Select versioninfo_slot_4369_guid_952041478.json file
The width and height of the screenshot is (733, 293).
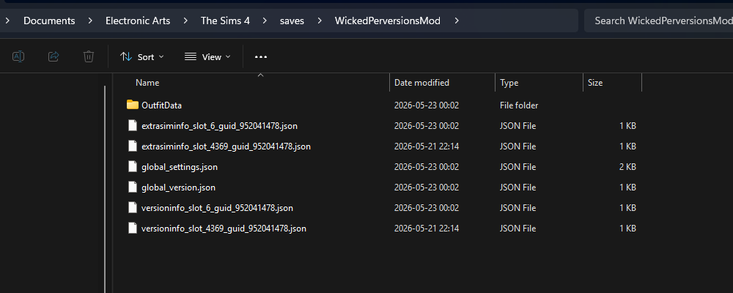point(224,229)
